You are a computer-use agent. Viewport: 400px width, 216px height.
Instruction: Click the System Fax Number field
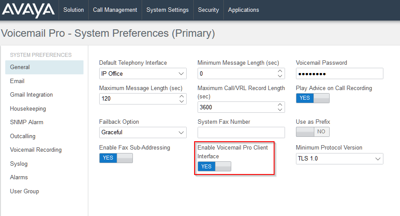[241, 132]
